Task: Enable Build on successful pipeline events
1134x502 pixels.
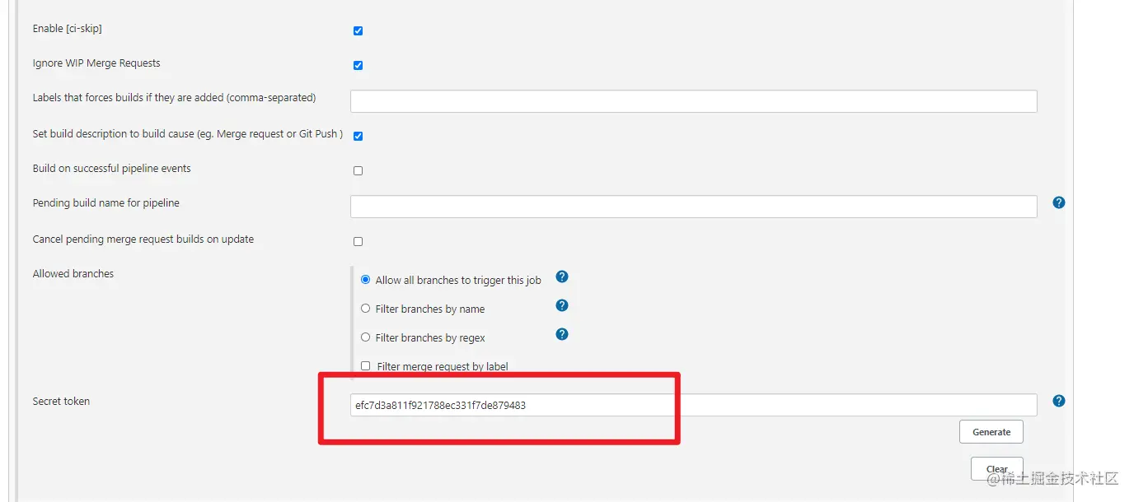Action: 358,171
